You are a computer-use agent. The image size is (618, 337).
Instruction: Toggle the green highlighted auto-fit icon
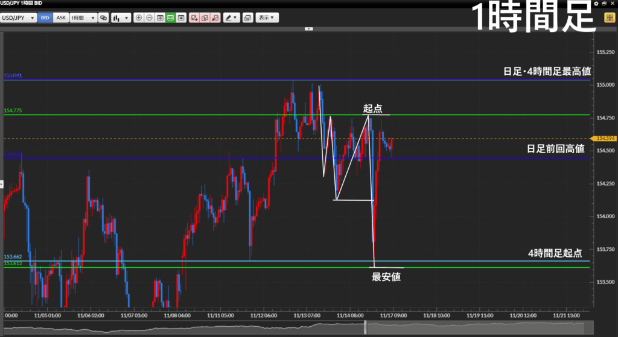point(170,18)
